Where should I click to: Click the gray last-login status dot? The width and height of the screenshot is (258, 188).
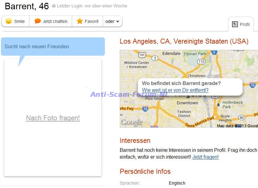click(54, 6)
